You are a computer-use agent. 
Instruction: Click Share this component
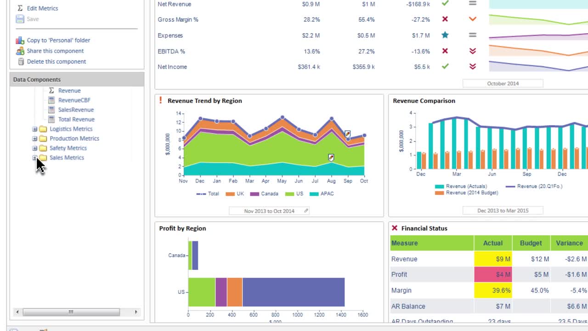click(x=55, y=51)
